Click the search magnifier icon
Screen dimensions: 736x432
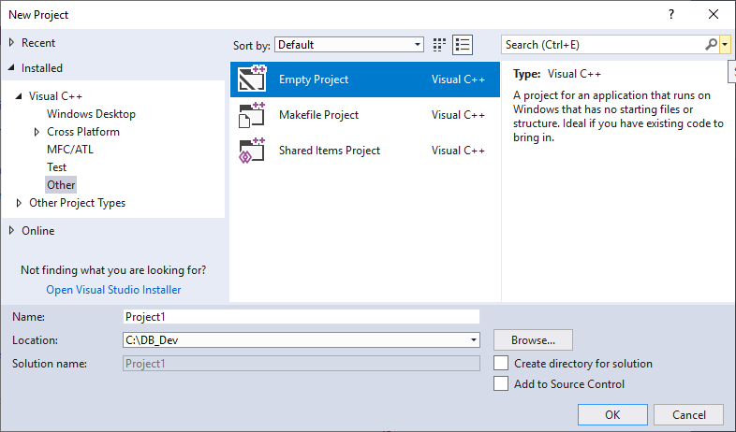712,45
